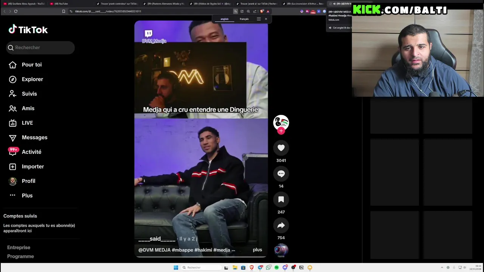Open File Explorer from the taskbar
Viewport: 484px width, 272px height.
(x=235, y=267)
